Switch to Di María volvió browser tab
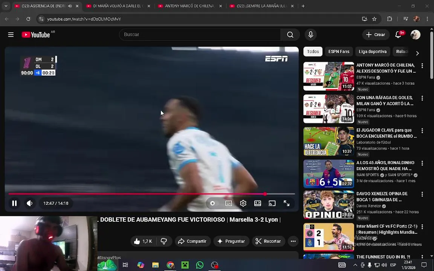Screen dimensions: 434x271 tap(118, 6)
